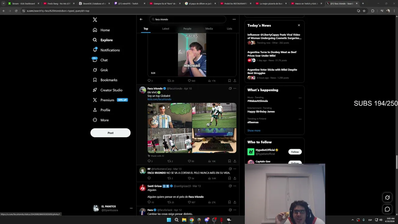This screenshot has width=398, height=224.
Task: Open the Milei Rent Struggles news story
Action: click(x=274, y=74)
